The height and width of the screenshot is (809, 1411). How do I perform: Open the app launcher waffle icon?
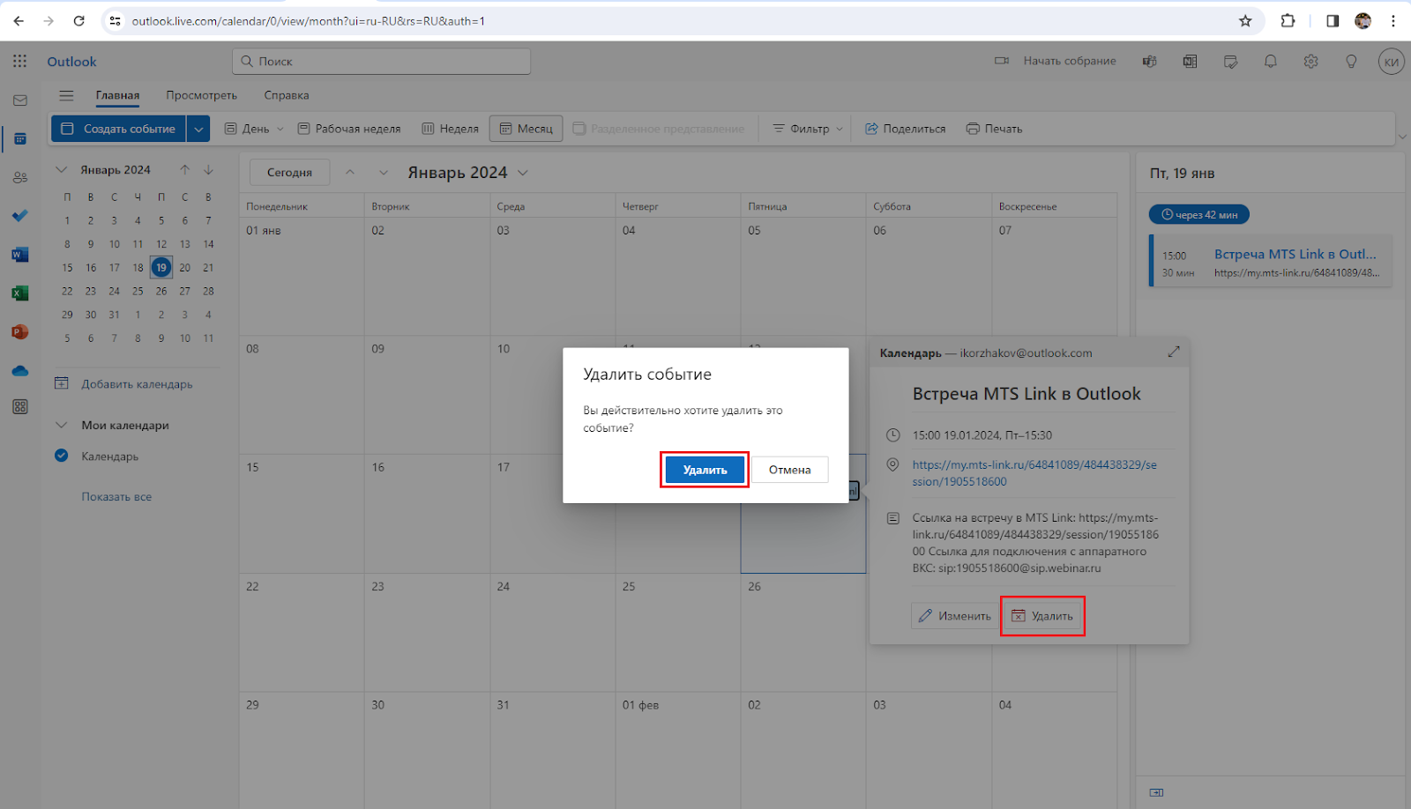[20, 61]
